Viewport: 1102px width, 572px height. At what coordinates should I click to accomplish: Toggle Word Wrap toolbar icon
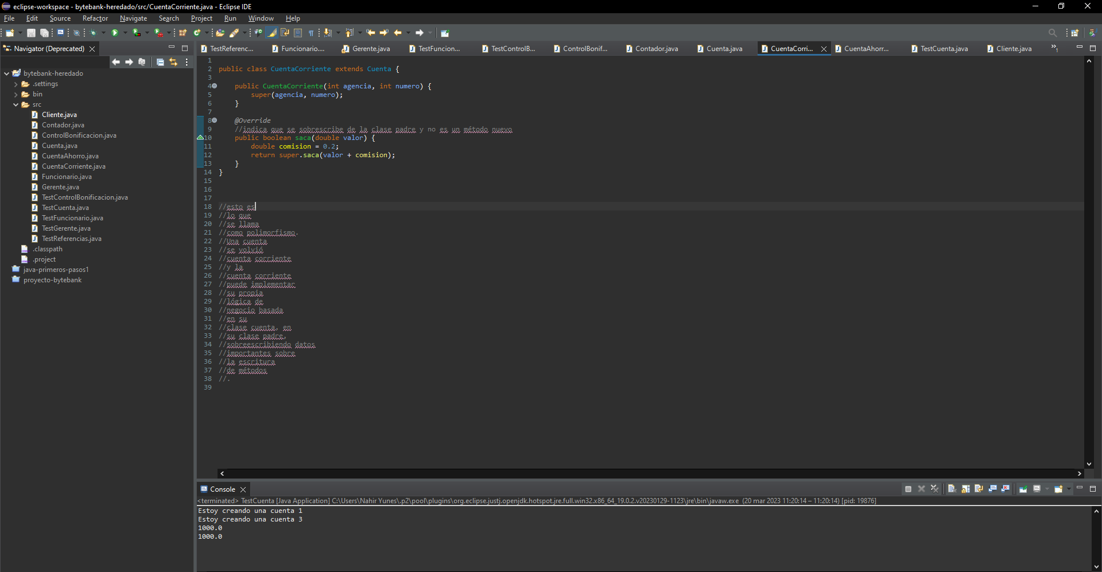pos(285,33)
